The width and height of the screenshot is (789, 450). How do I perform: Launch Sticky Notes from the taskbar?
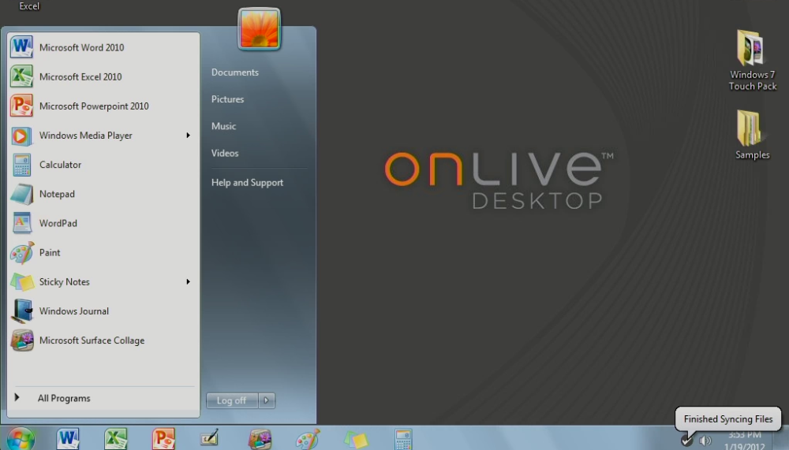coord(356,440)
